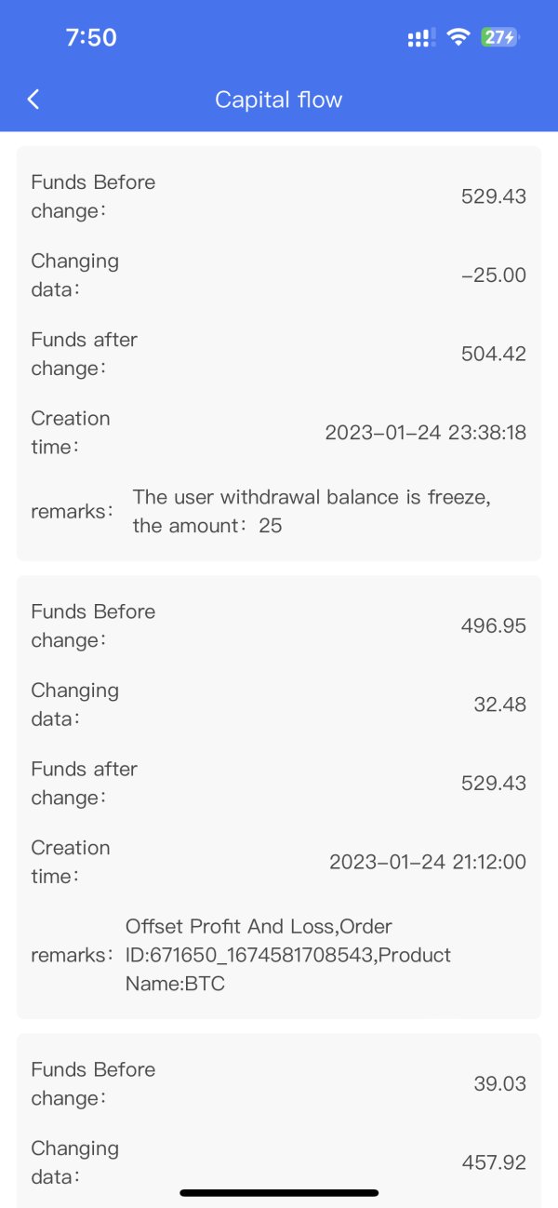Tap the battery indicator showing 27

[499, 37]
